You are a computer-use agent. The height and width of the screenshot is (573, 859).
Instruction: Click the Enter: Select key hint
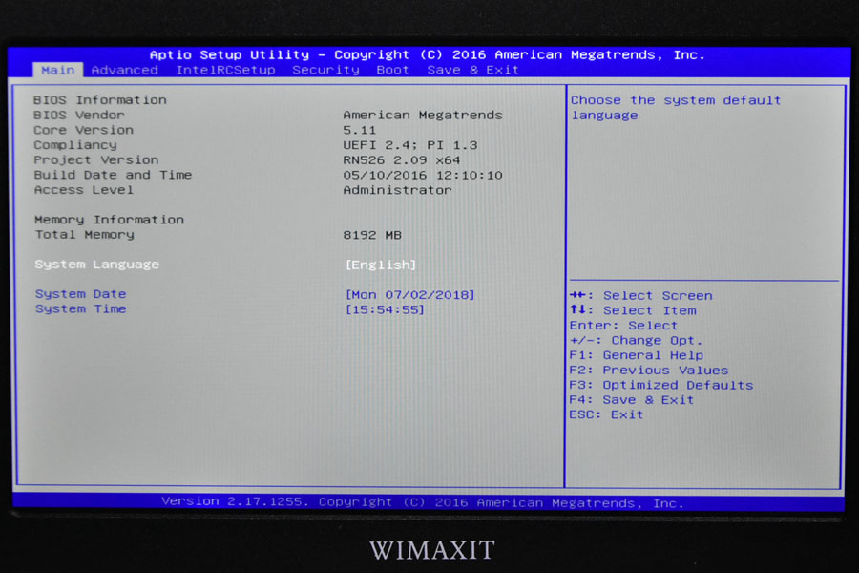click(623, 325)
